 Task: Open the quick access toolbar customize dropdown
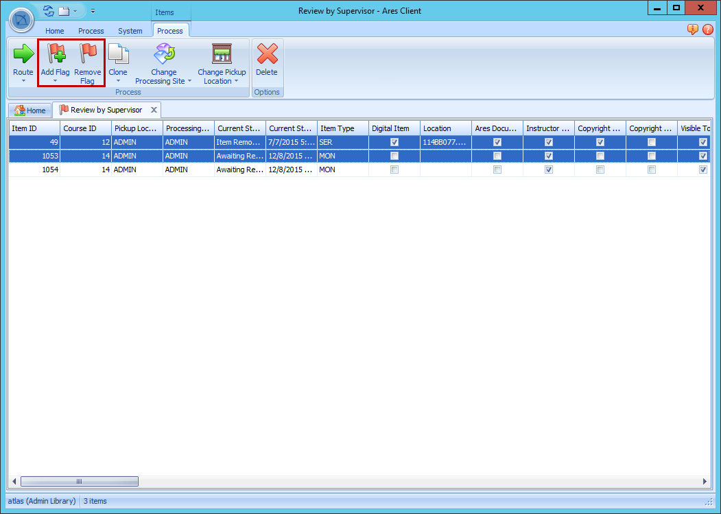tap(92, 11)
